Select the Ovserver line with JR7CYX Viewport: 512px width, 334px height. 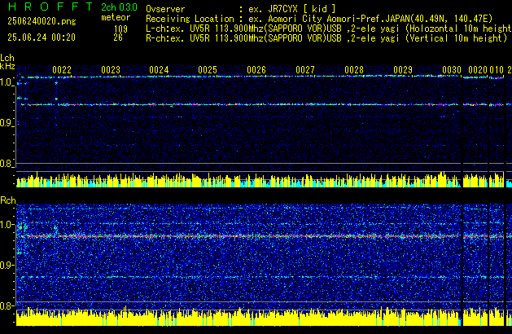point(241,9)
